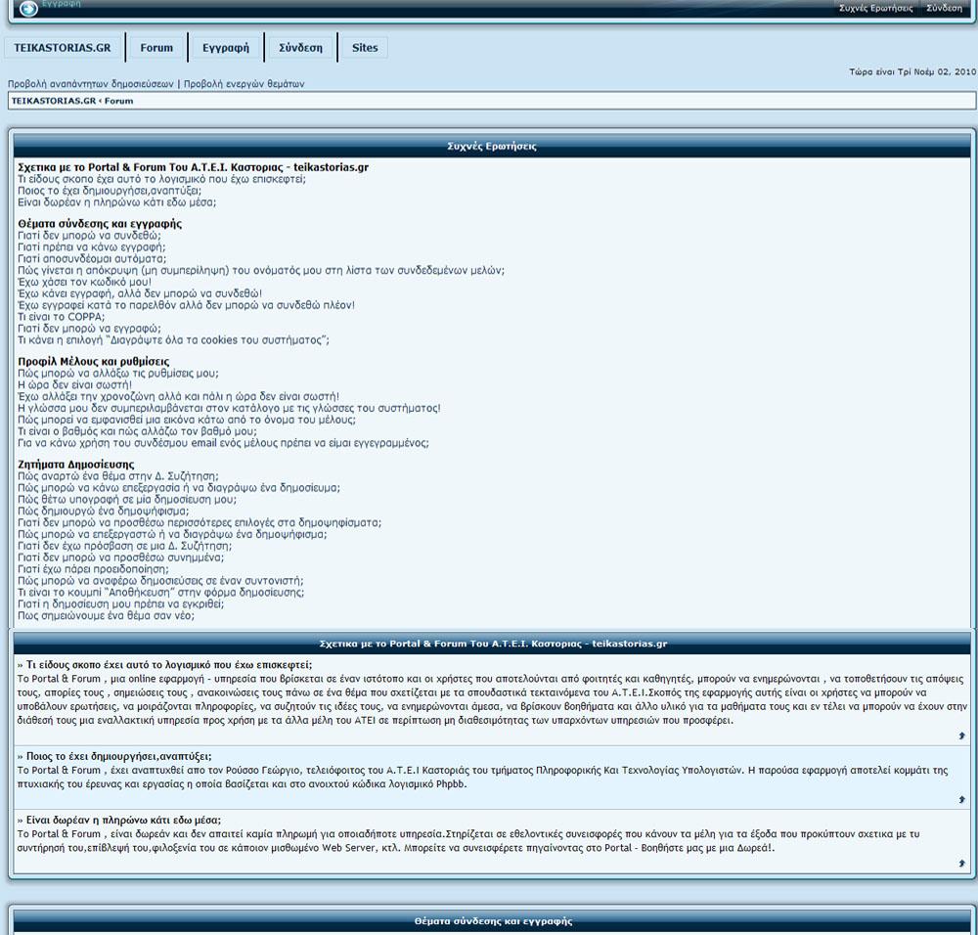Viewport: 978px width, 935px height.
Task: Open 'Γιατί η δημοσίευση μου πρέπει να εγκριθεί;'
Action: 121,604
